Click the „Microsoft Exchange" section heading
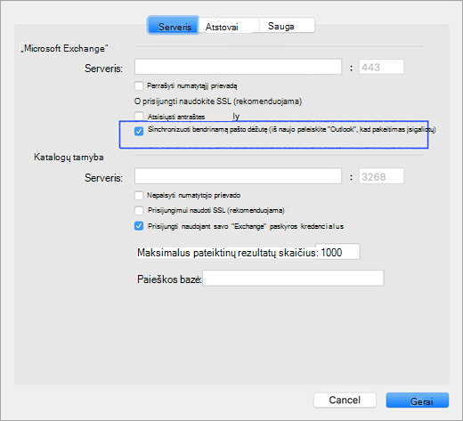Image resolution: width=463 pixels, height=421 pixels. pos(64,48)
